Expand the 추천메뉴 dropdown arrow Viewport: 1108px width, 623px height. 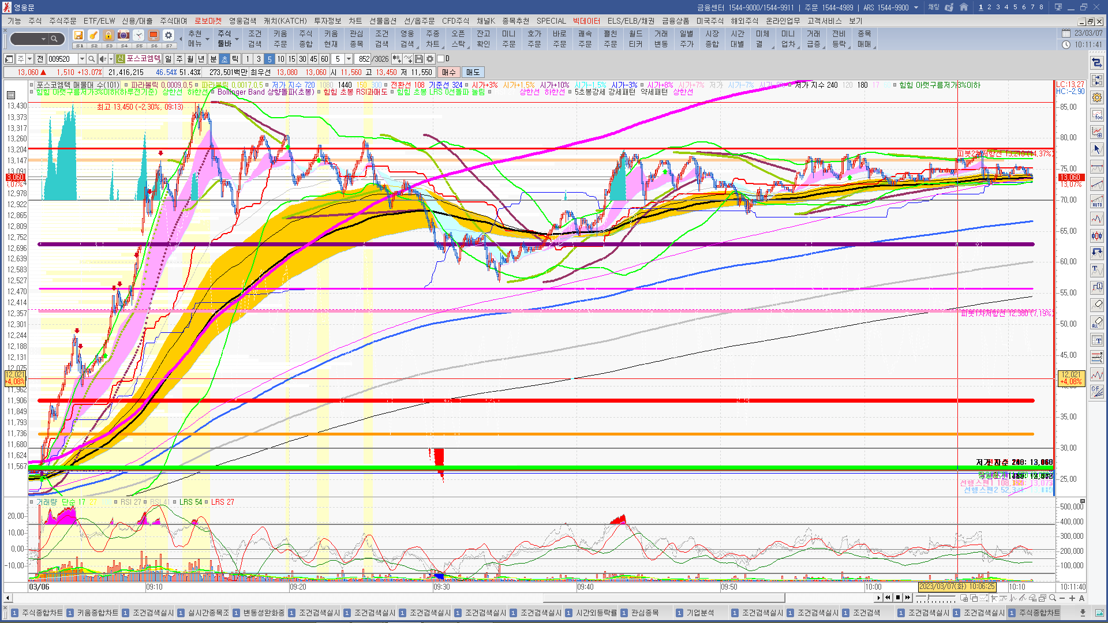click(207, 40)
